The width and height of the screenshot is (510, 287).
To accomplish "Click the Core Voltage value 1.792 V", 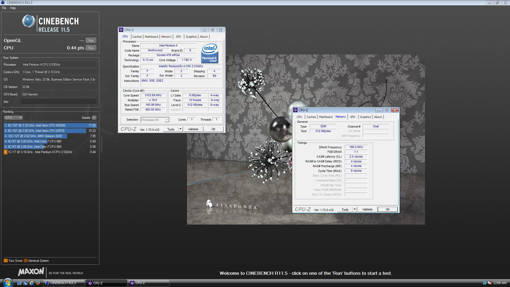I will (x=186, y=60).
